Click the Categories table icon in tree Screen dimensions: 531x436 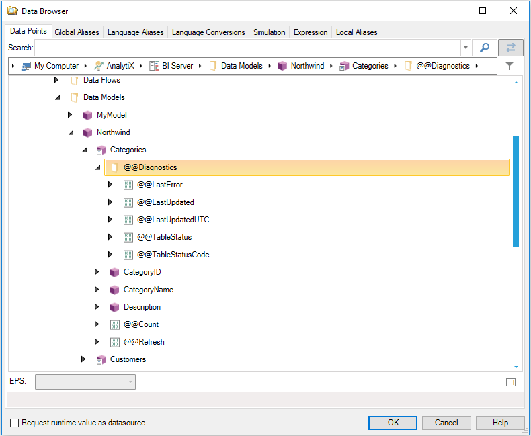101,150
